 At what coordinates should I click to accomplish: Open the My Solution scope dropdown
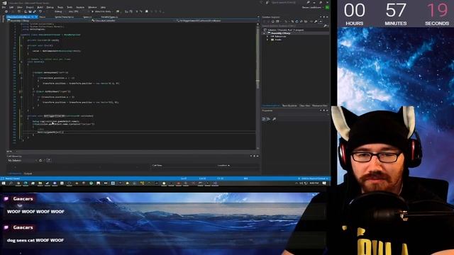point(23,160)
